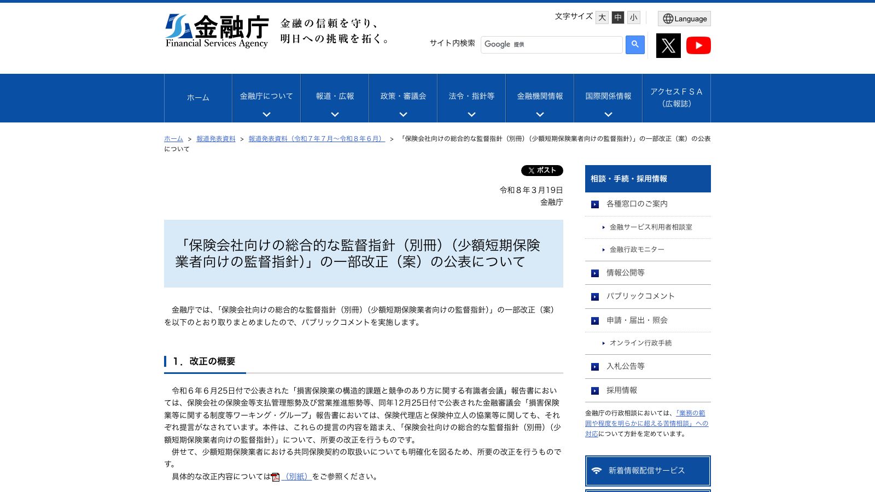The image size is (875, 492).
Task: Open the 業務の範囲や程度を明らかに超える苦情相談 link
Action: click(x=647, y=424)
